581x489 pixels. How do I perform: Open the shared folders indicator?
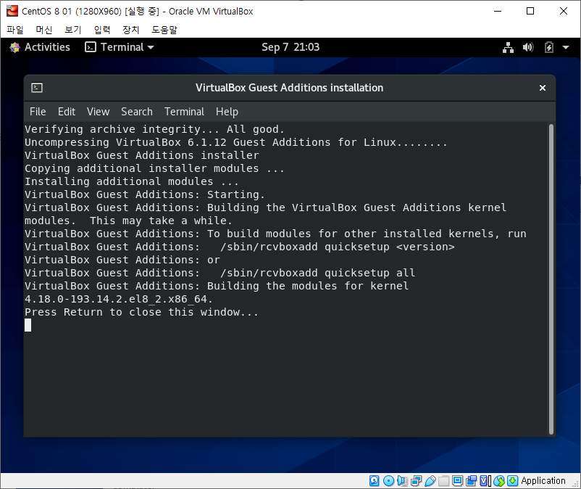coord(443,481)
